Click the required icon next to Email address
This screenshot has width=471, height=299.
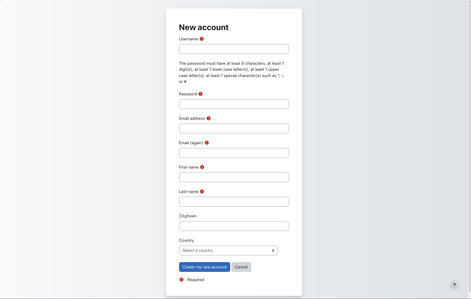[208, 118]
